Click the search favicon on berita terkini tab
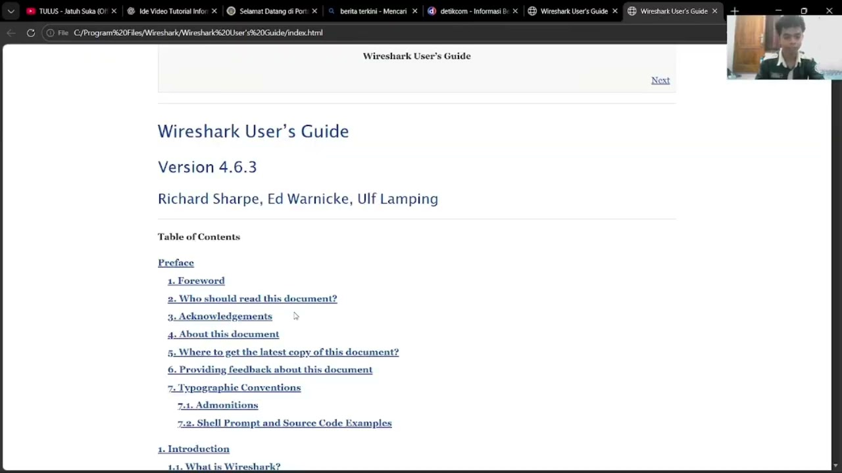Image resolution: width=842 pixels, height=473 pixels. click(331, 11)
